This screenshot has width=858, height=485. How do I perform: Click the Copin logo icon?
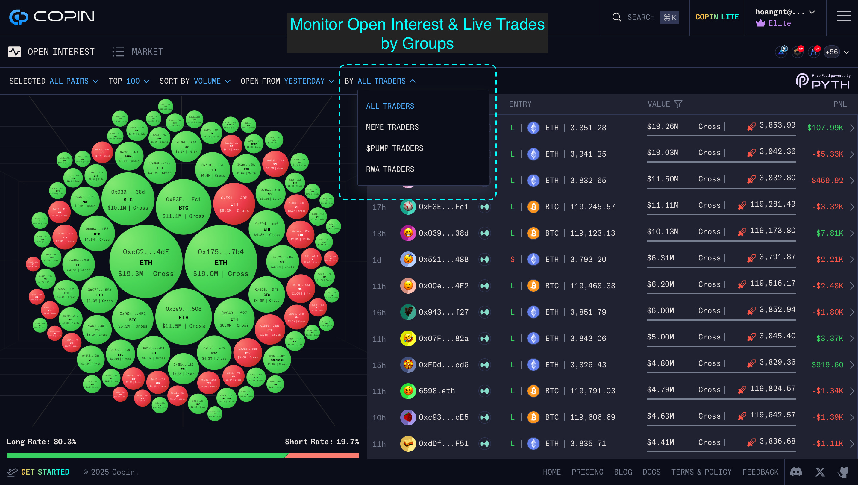point(19,17)
